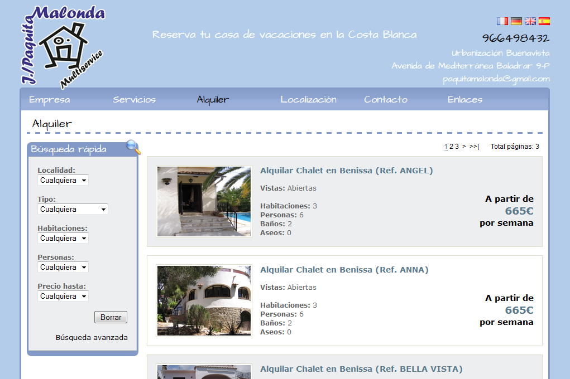Click the paquitamalonda@gmail.com email address
Viewport: 570px width, 379px height.
click(496, 79)
